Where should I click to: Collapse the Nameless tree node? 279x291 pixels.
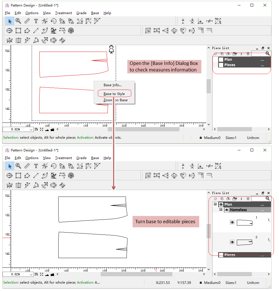(x=221, y=210)
